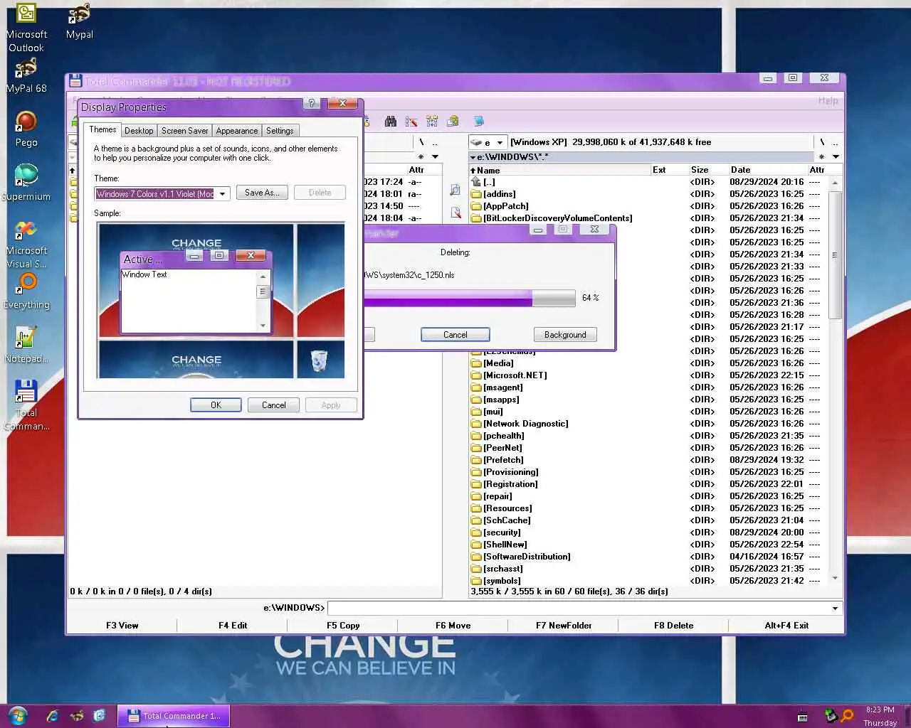Open the Mypal desktop icon
Viewport: 911px width, 728px height.
click(79, 21)
